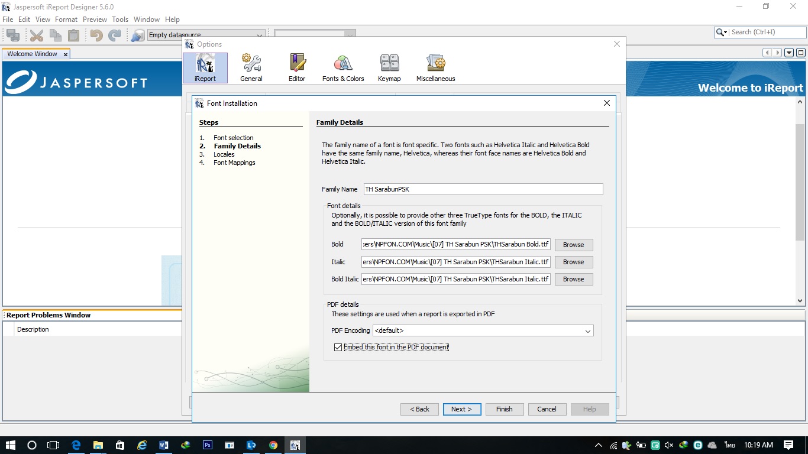Open Photoshop from the taskbar
808x454 pixels.
(208, 445)
